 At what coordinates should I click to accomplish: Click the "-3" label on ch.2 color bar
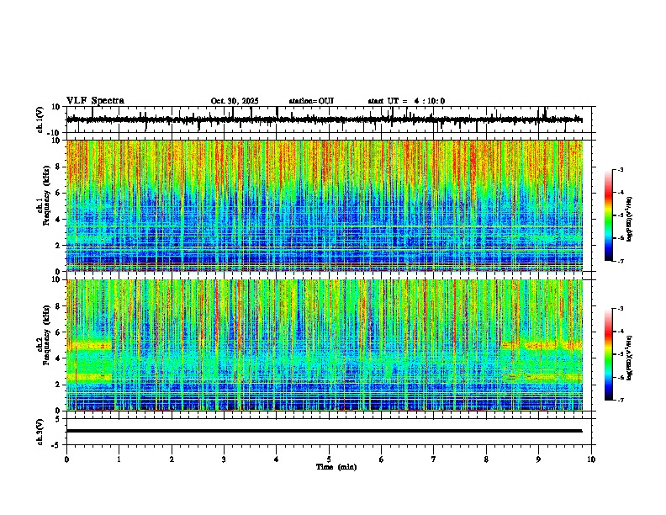tap(621, 309)
